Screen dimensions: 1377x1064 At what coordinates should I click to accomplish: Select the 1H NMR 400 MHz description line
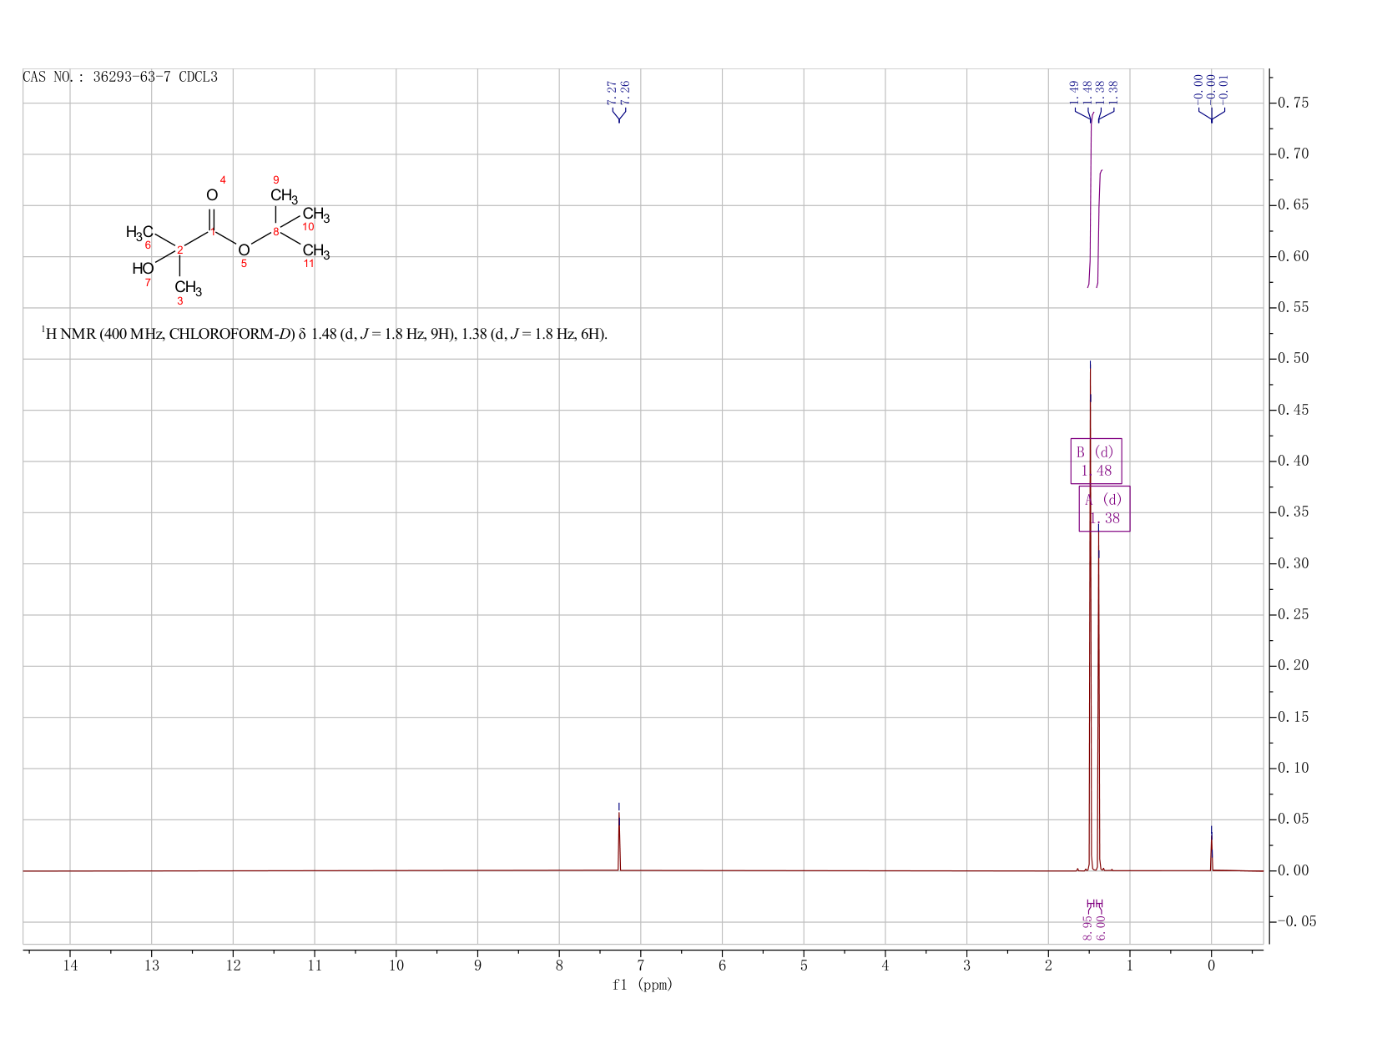325,335
